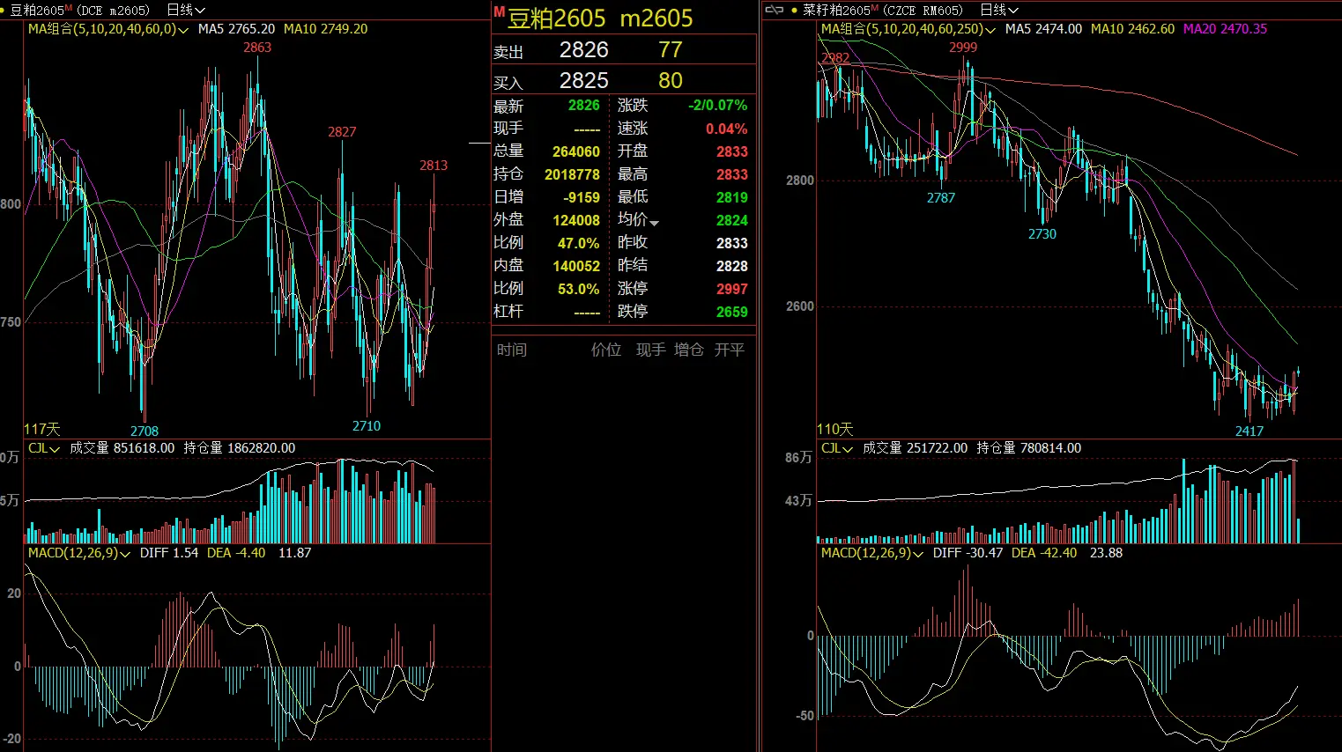
Task: Click the 开平 column header in trade list
Action: (729, 350)
